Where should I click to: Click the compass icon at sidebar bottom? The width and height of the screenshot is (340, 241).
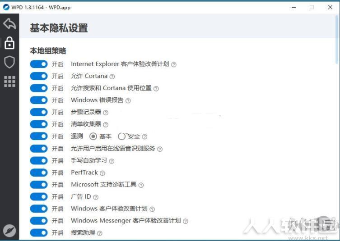click(9, 231)
